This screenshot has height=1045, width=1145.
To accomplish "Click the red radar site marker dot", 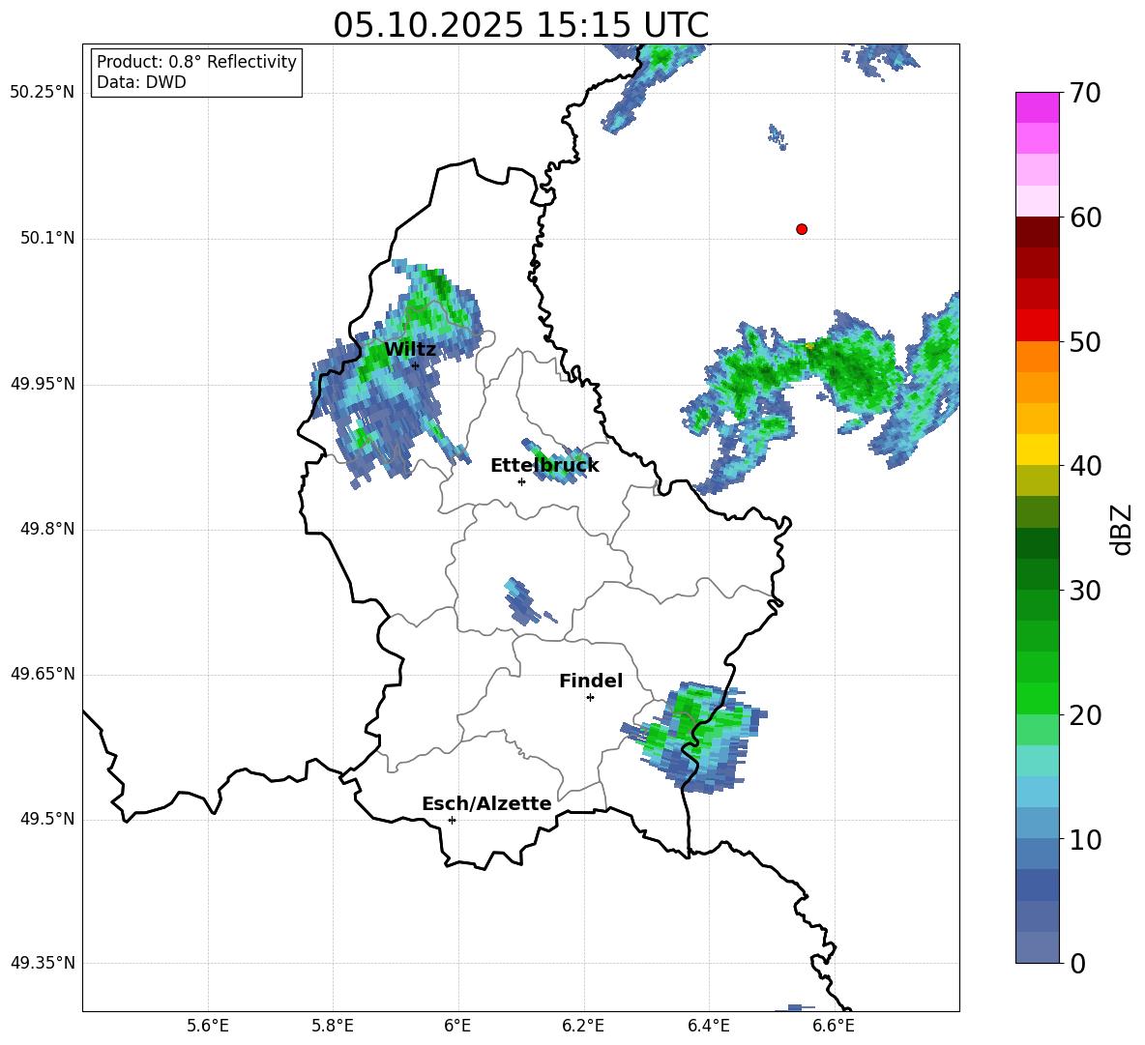I will point(802,229).
